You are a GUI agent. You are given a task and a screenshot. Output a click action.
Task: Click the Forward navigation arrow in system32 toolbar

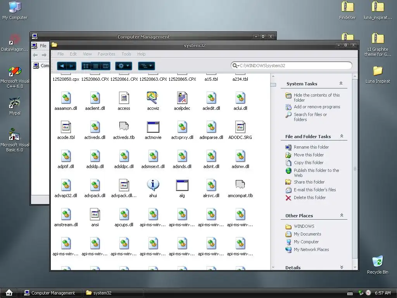click(x=71, y=66)
